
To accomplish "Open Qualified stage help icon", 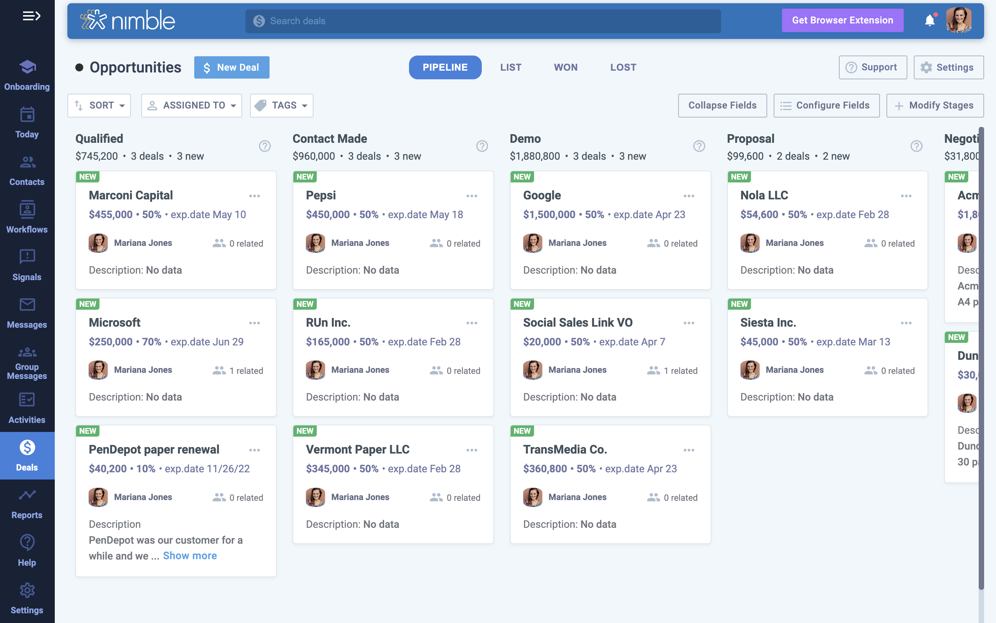I will tap(265, 146).
